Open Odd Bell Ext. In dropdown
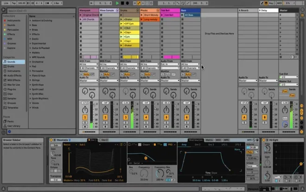 coord(170,64)
